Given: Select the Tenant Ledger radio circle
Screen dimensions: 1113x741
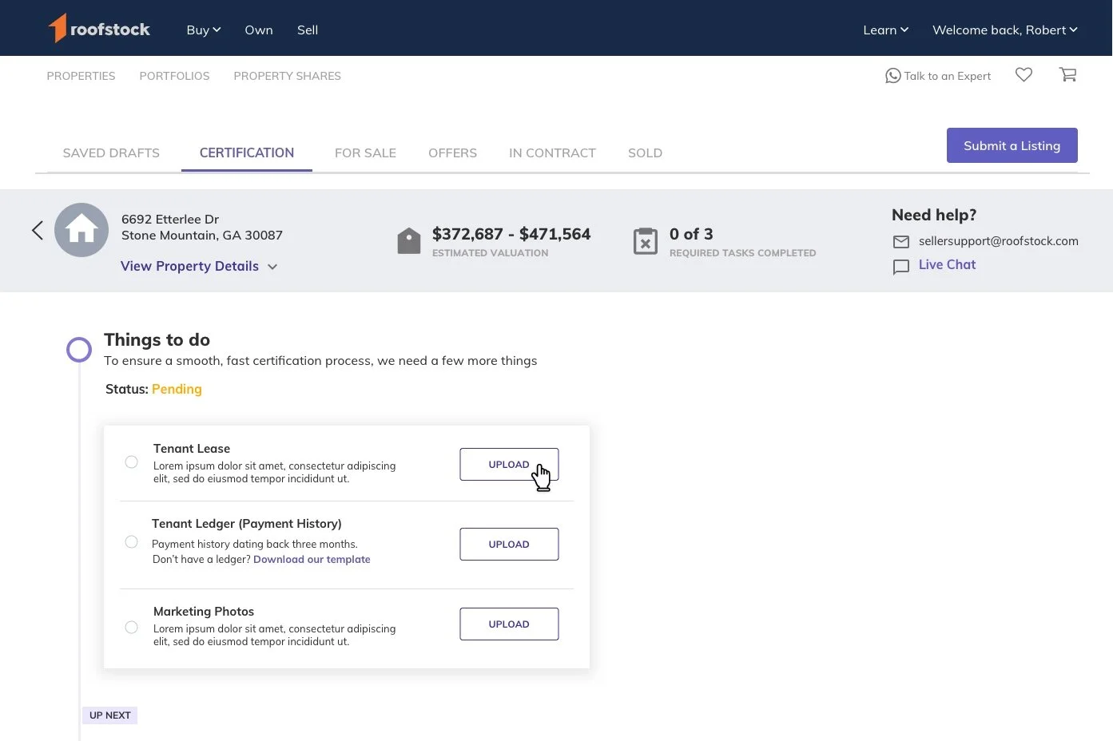Looking at the screenshot, I should (x=132, y=542).
